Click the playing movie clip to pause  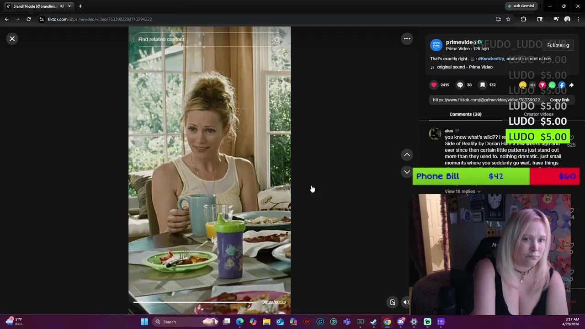point(209,170)
